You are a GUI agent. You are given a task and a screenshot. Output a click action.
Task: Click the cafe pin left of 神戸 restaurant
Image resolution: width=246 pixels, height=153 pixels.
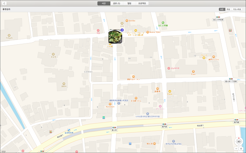pyautogui.click(x=204, y=58)
